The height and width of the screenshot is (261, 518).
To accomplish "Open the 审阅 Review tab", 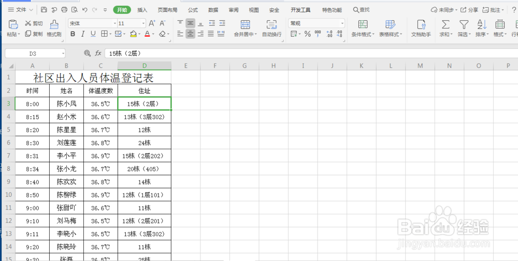I will pyautogui.click(x=234, y=10).
